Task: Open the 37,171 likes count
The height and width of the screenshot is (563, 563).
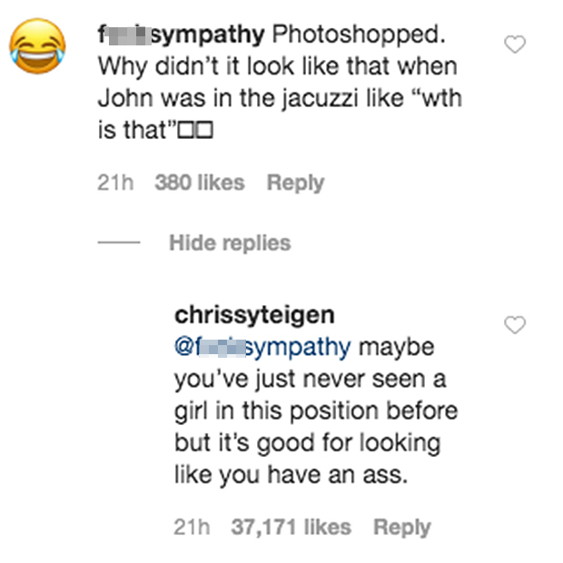Action: 291,527
